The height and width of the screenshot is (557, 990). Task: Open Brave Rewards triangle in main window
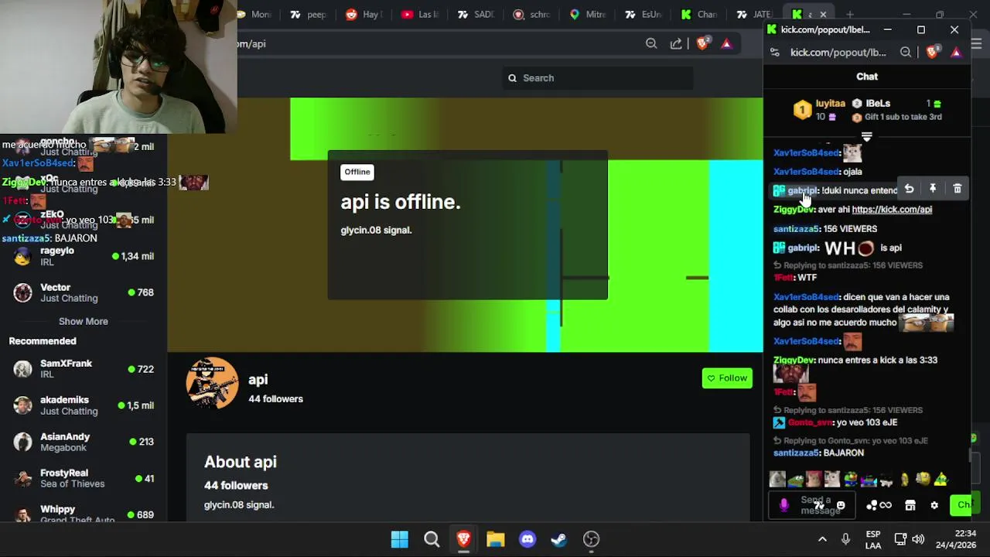(726, 43)
